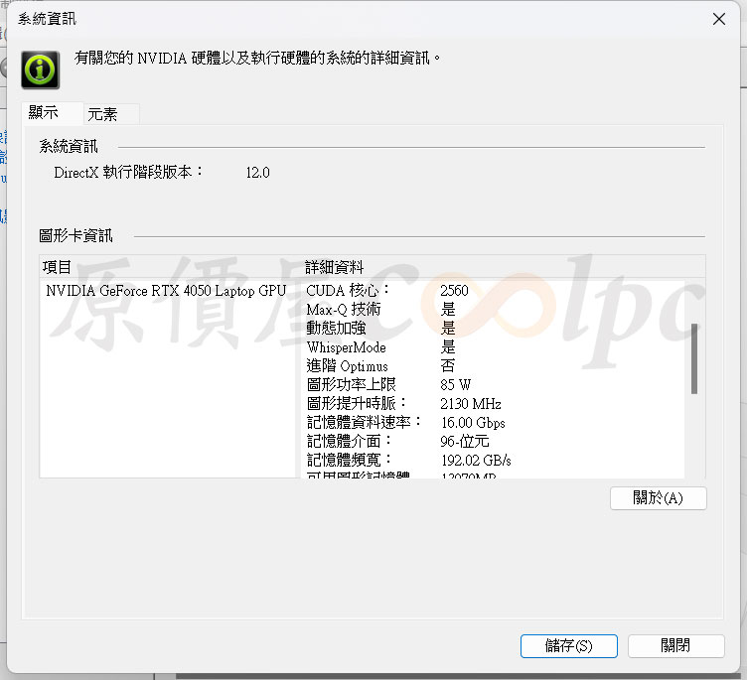Select the NVIDIA GeForce RTX 4050 Laptop GPU row
The height and width of the screenshot is (680, 747).
[x=166, y=291]
